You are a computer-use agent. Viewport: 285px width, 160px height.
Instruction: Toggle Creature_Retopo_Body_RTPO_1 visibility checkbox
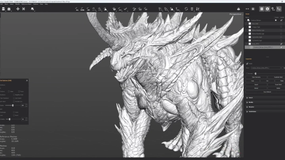click(x=281, y=47)
